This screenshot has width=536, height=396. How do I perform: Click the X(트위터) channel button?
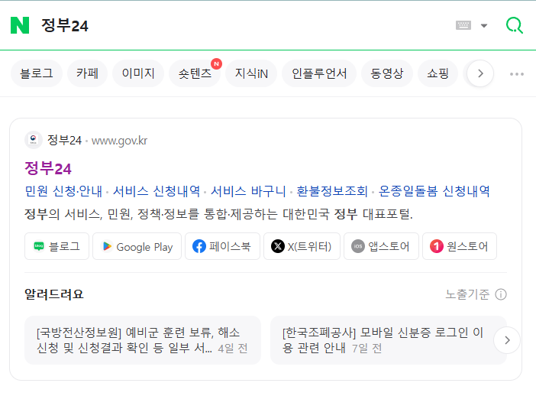click(302, 246)
